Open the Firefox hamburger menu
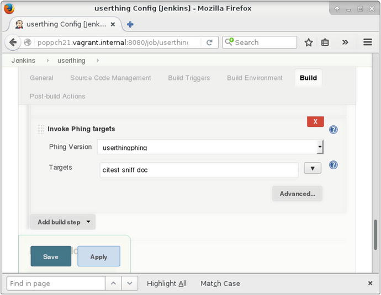 pos(368,42)
